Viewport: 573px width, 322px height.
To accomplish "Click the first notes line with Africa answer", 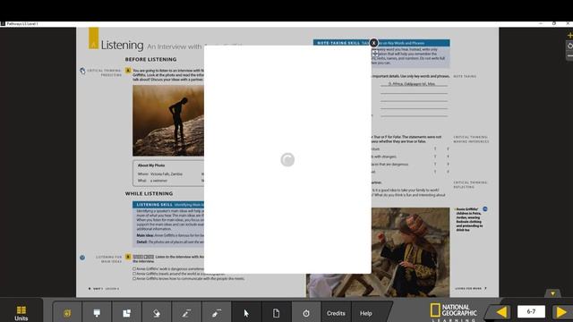I will tap(414, 84).
